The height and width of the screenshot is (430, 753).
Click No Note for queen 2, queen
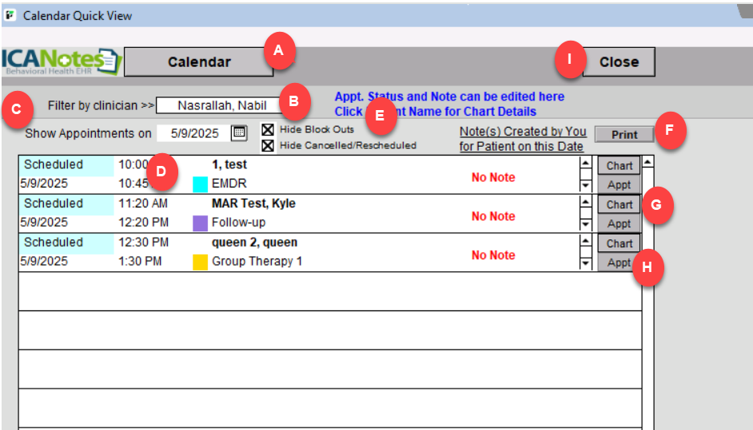(493, 255)
